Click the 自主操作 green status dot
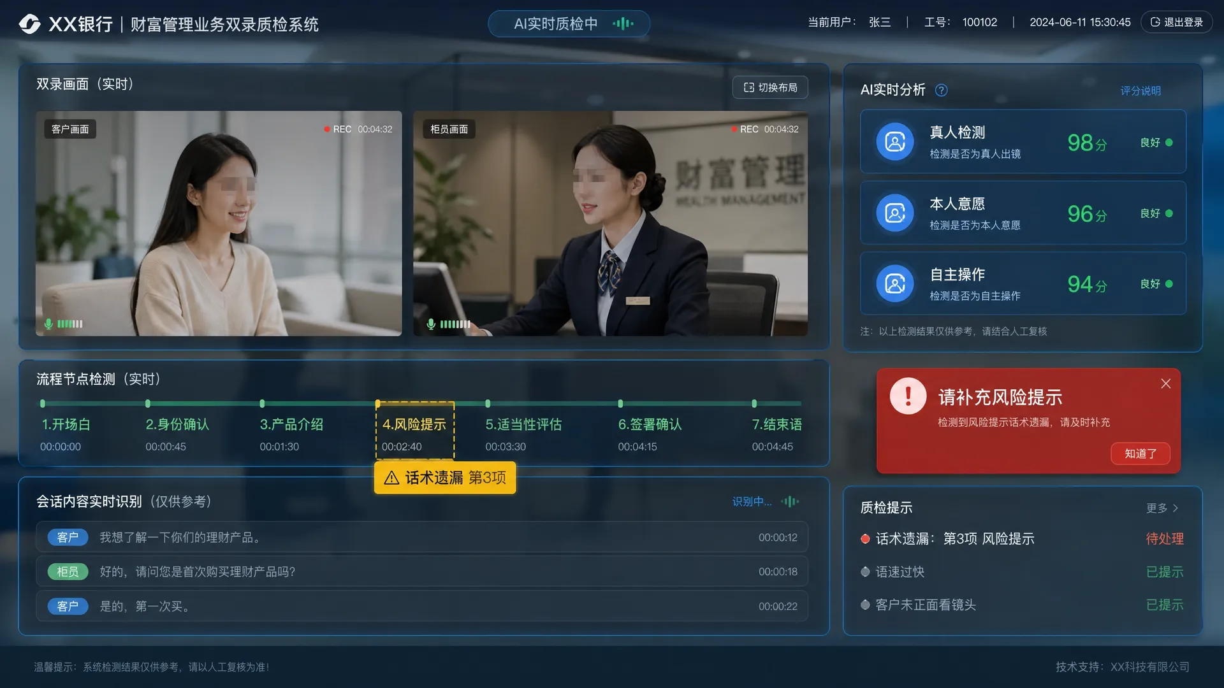1224x688 pixels. (x=1169, y=284)
